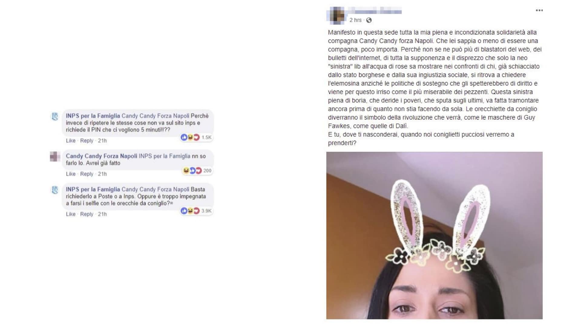Screen dimensions: 581x326
Task: Reply to the first INPS comment
Action: [x=87, y=141]
